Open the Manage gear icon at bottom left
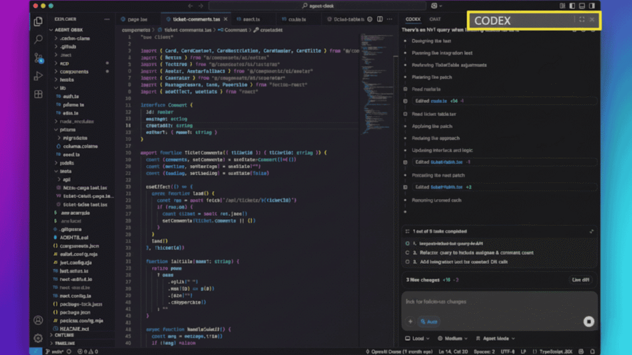Screen dimensions: 632x355 click(38, 338)
